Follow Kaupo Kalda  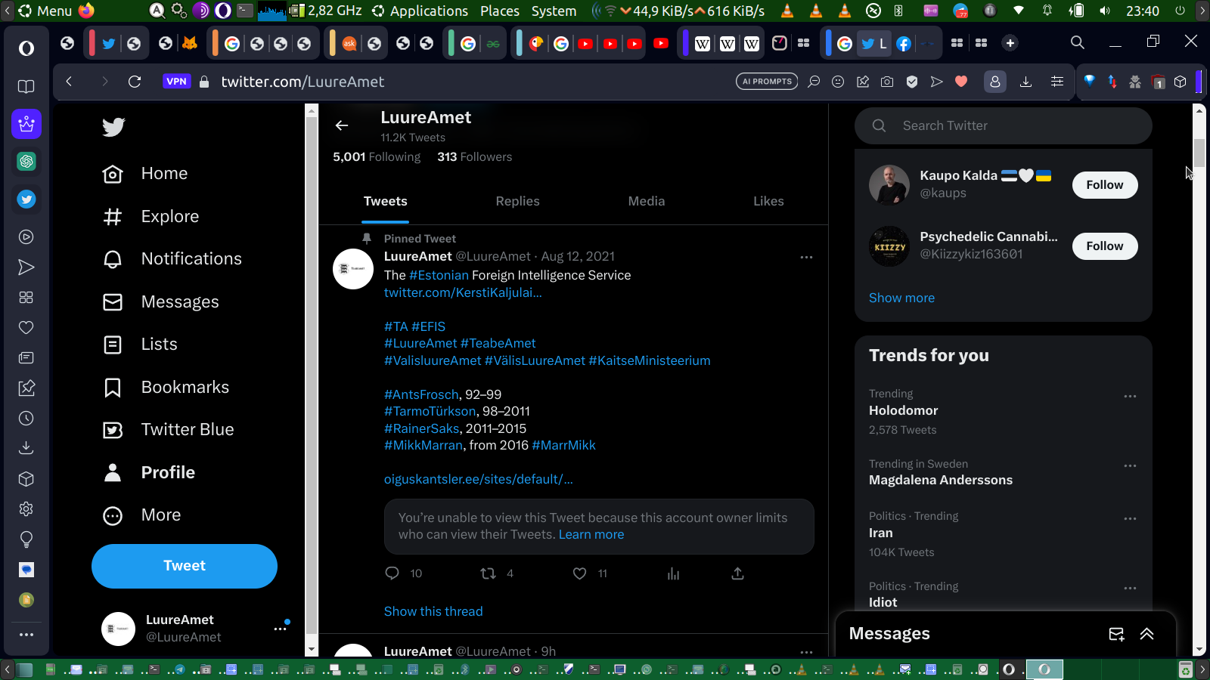(x=1105, y=185)
